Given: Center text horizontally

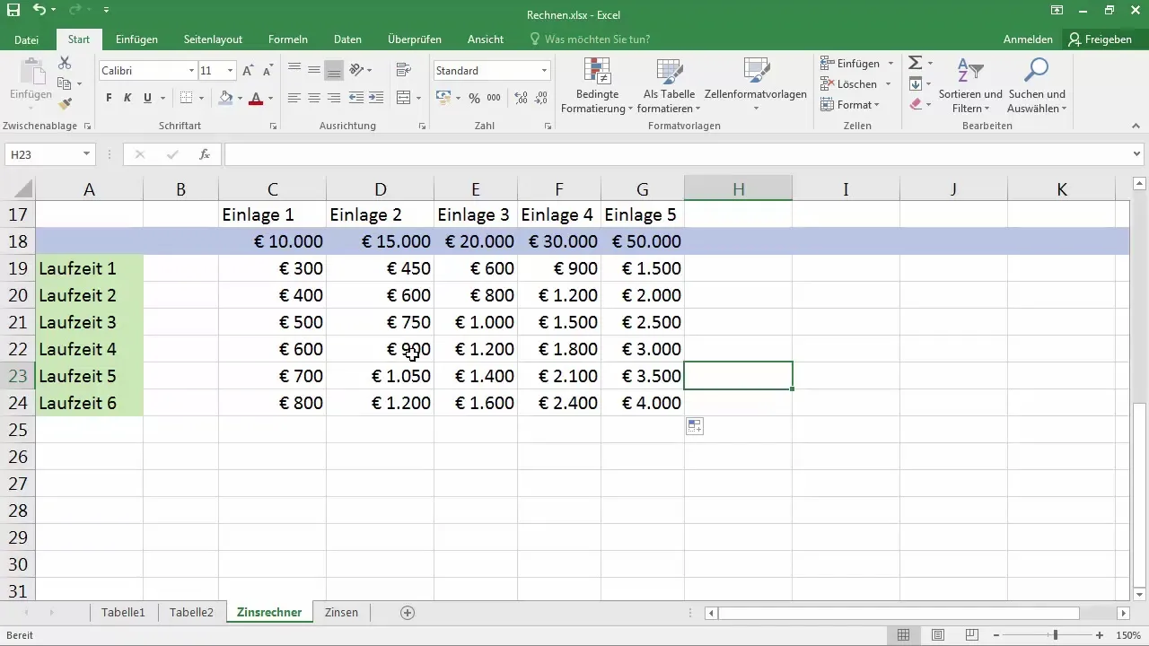Looking at the screenshot, I should 314,98.
